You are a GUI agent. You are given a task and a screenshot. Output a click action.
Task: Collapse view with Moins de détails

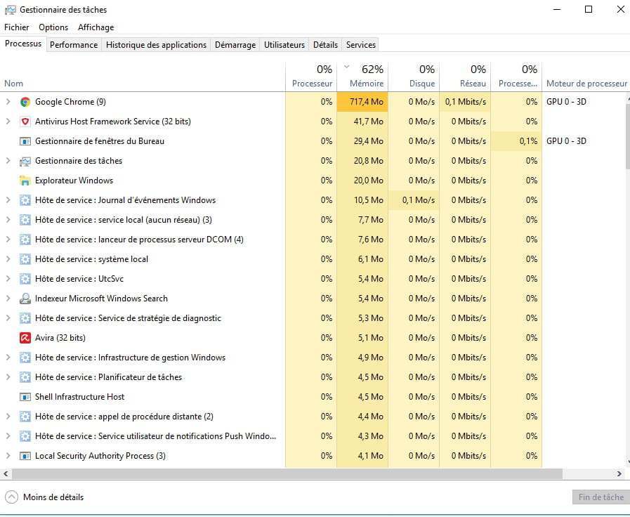(44, 497)
